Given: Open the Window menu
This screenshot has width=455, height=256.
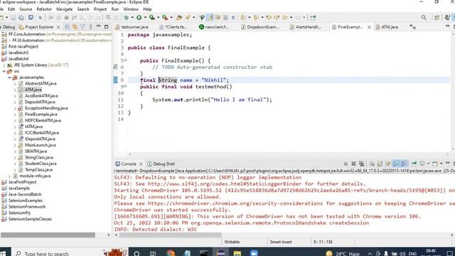Looking at the screenshot, I should point(131,9).
